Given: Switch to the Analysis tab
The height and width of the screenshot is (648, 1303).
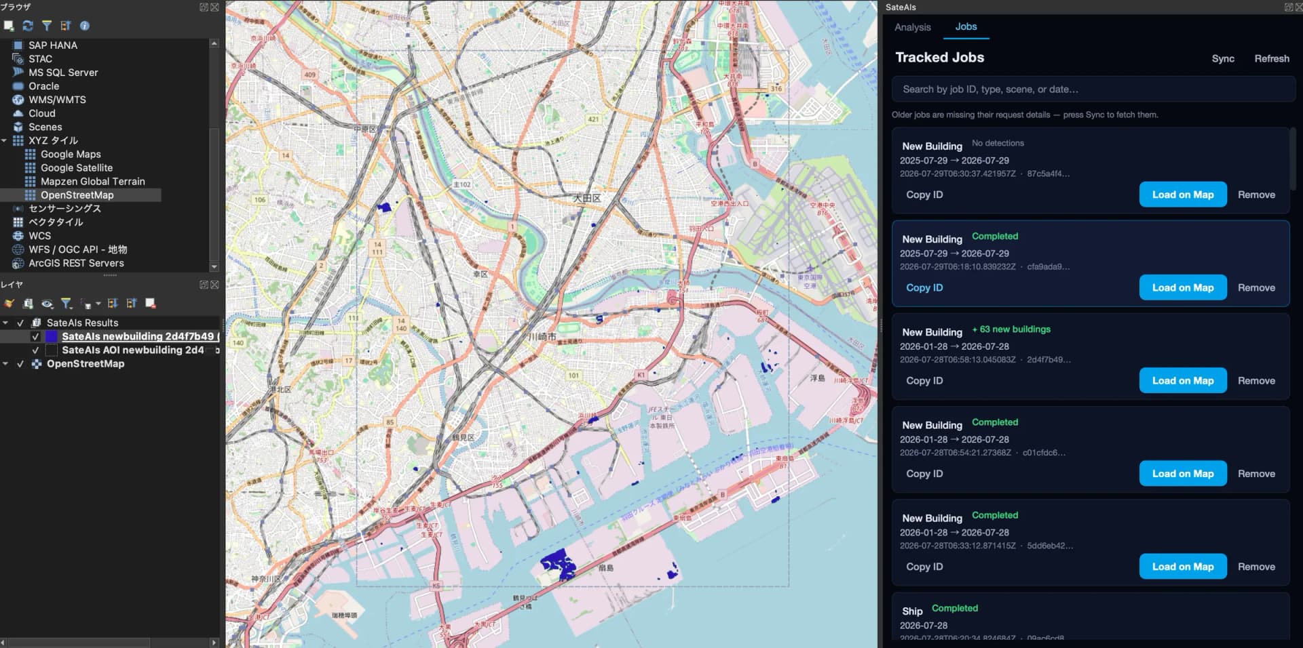Looking at the screenshot, I should pos(912,27).
